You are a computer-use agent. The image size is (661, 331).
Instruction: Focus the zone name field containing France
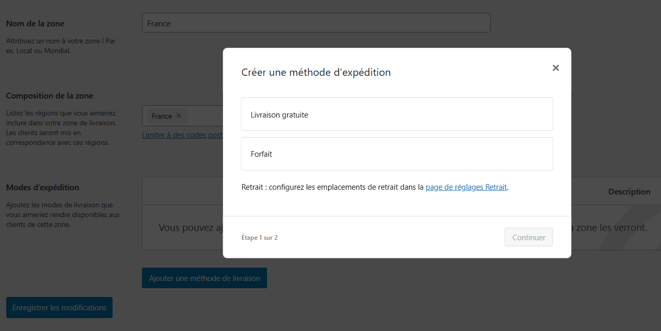tap(316, 23)
